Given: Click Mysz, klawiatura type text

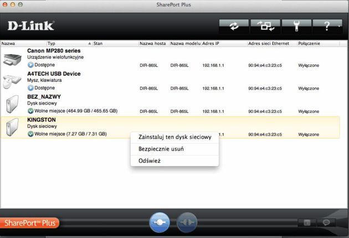Looking at the screenshot, I should click(x=44, y=80).
